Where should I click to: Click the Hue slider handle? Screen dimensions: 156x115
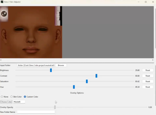tap(74, 87)
